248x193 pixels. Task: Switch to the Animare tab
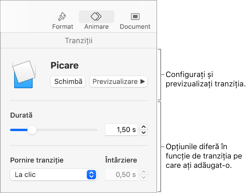[96, 20]
